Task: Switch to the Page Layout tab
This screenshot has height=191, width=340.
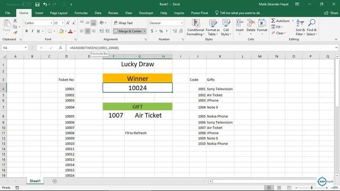Action: (59, 13)
